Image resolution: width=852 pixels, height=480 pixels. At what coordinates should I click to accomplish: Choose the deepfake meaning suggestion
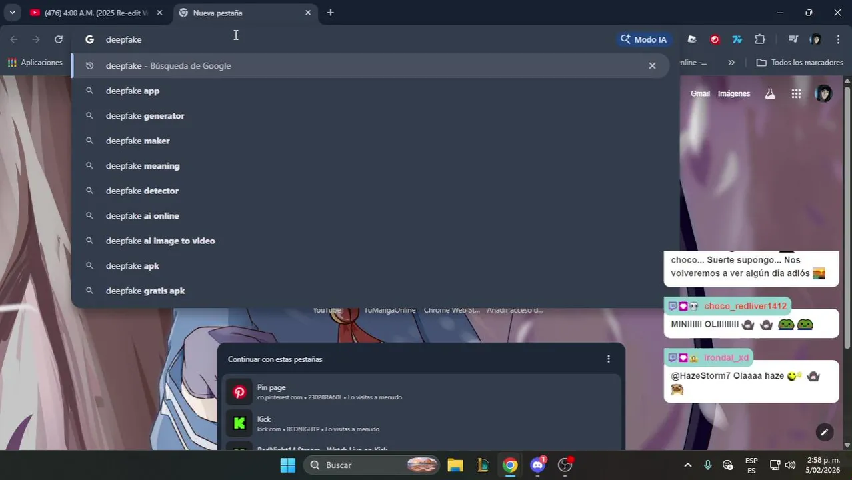(x=370, y=165)
